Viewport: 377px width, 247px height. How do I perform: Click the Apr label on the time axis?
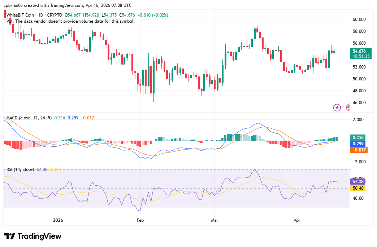click(x=297, y=220)
